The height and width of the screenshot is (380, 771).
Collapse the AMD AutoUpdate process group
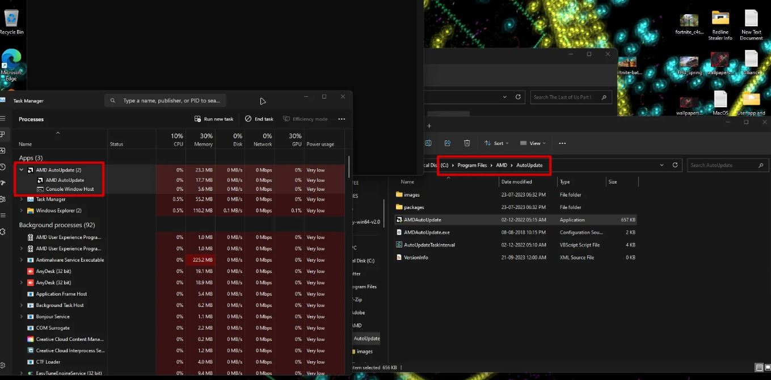[22, 170]
